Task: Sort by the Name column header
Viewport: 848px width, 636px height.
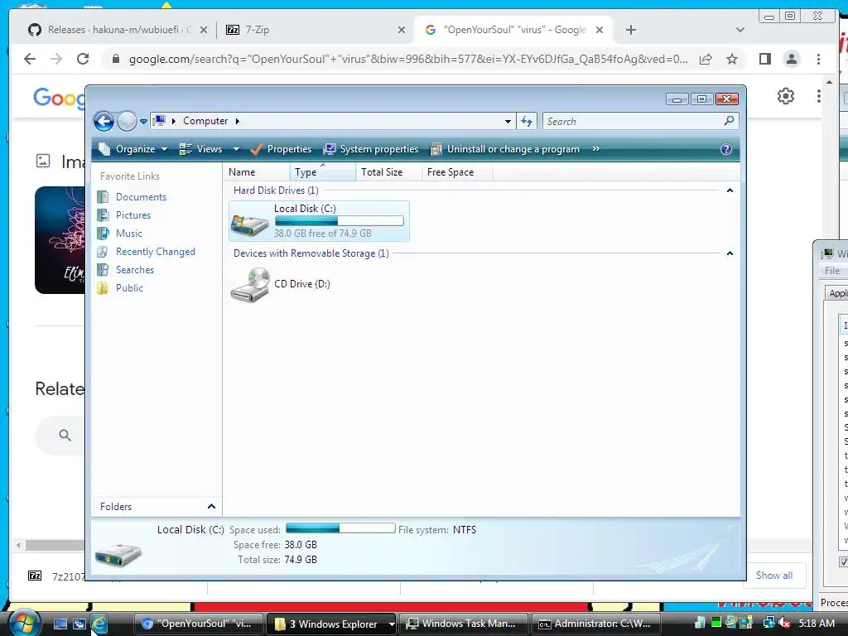Action: [257, 172]
